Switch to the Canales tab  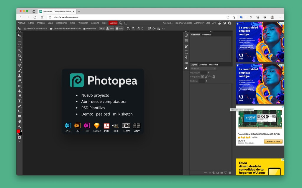tap(203, 64)
